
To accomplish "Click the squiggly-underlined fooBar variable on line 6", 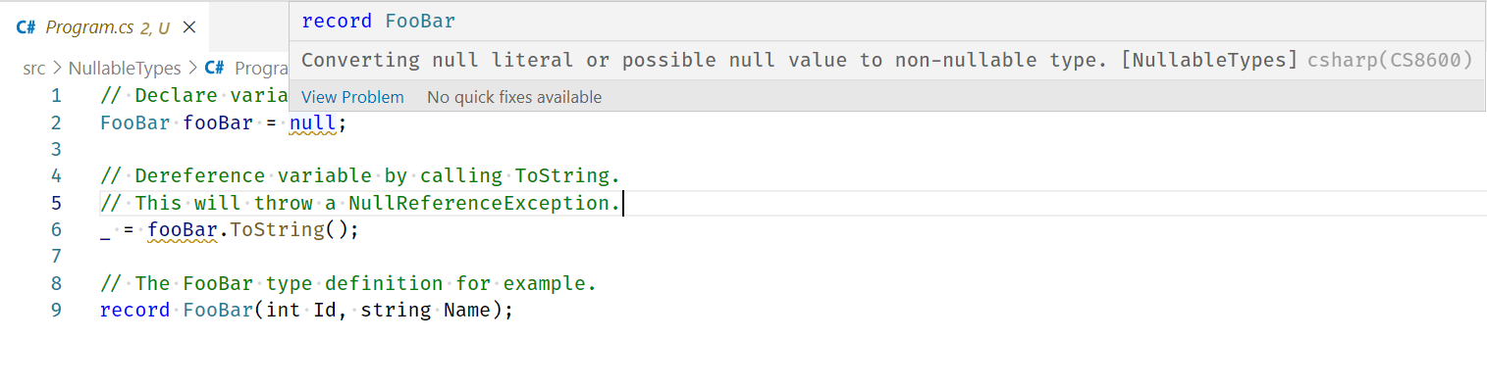I will 183,230.
